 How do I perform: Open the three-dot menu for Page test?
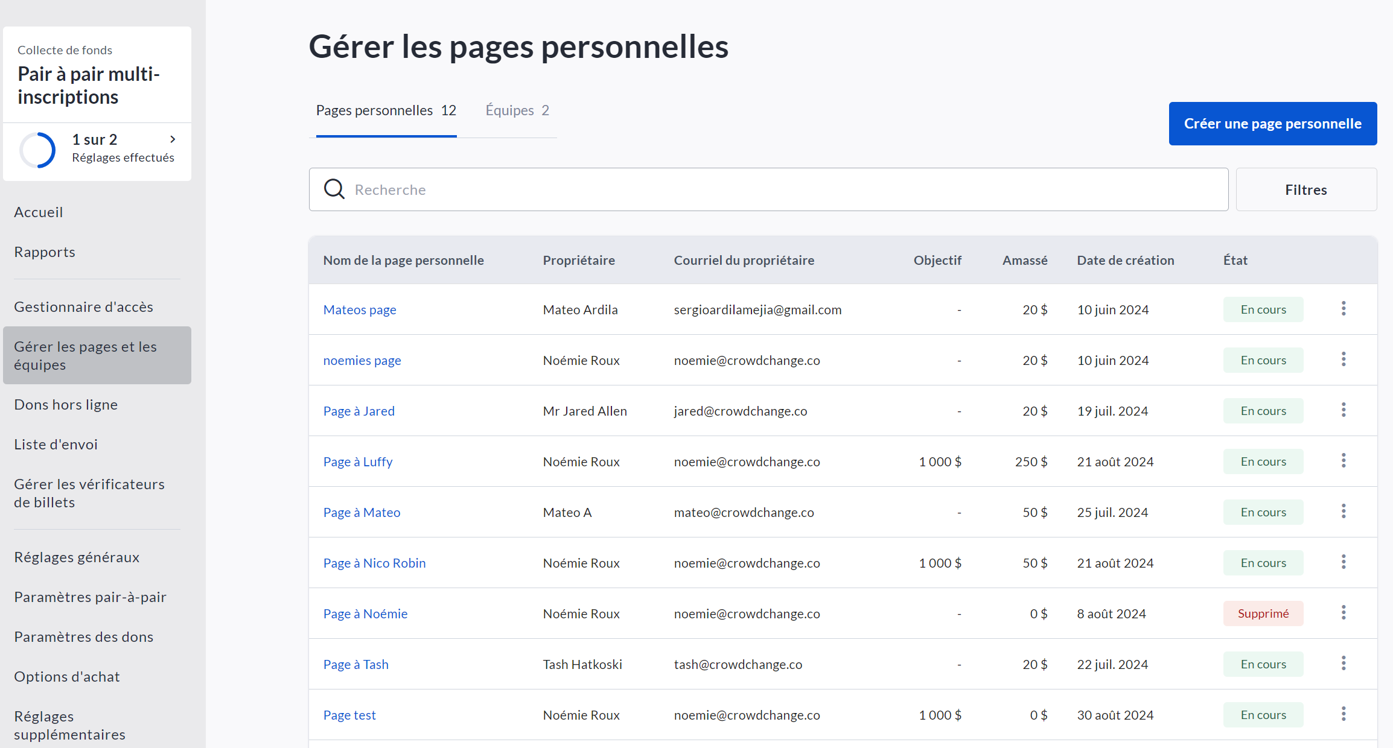click(x=1344, y=714)
